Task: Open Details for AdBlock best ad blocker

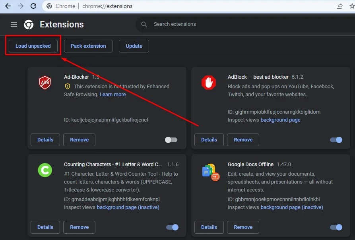Action: [209, 140]
